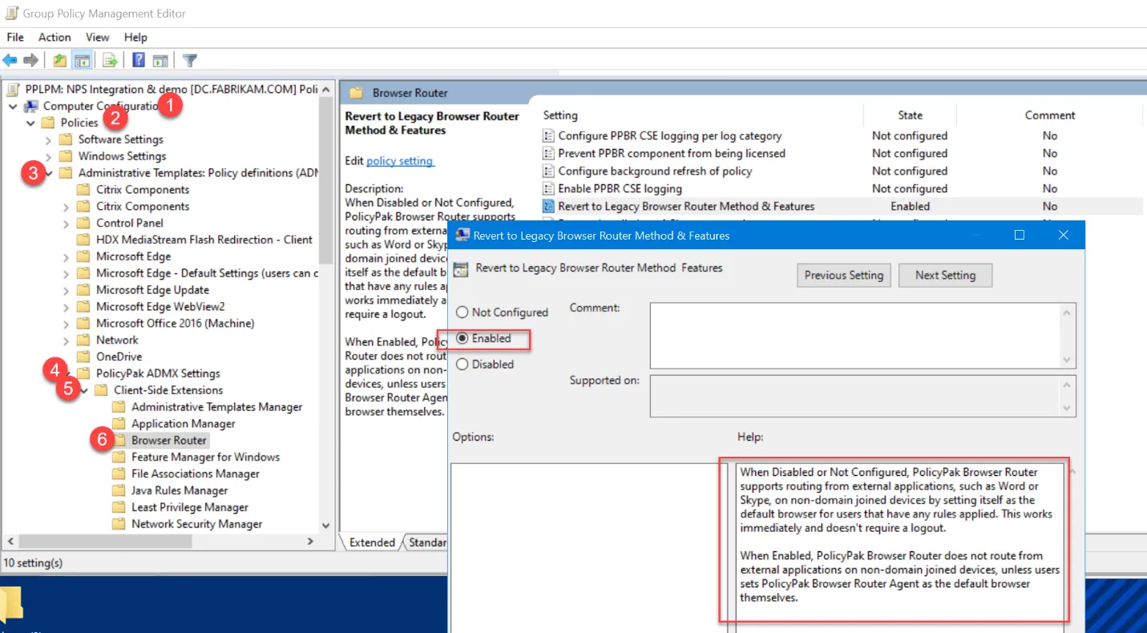Open Help via the question mark icon

(139, 60)
